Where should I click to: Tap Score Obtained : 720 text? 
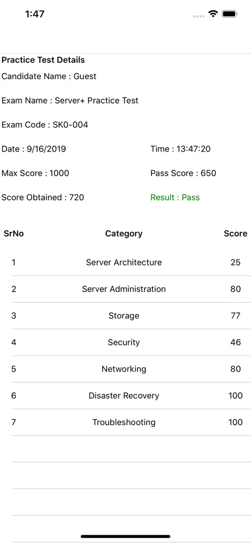(x=43, y=197)
